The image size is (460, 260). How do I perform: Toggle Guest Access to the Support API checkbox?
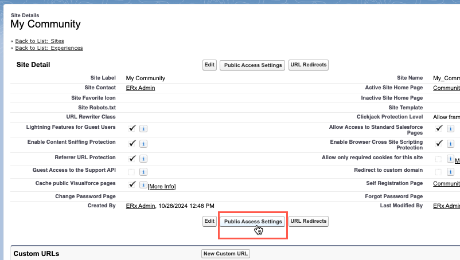132,172
